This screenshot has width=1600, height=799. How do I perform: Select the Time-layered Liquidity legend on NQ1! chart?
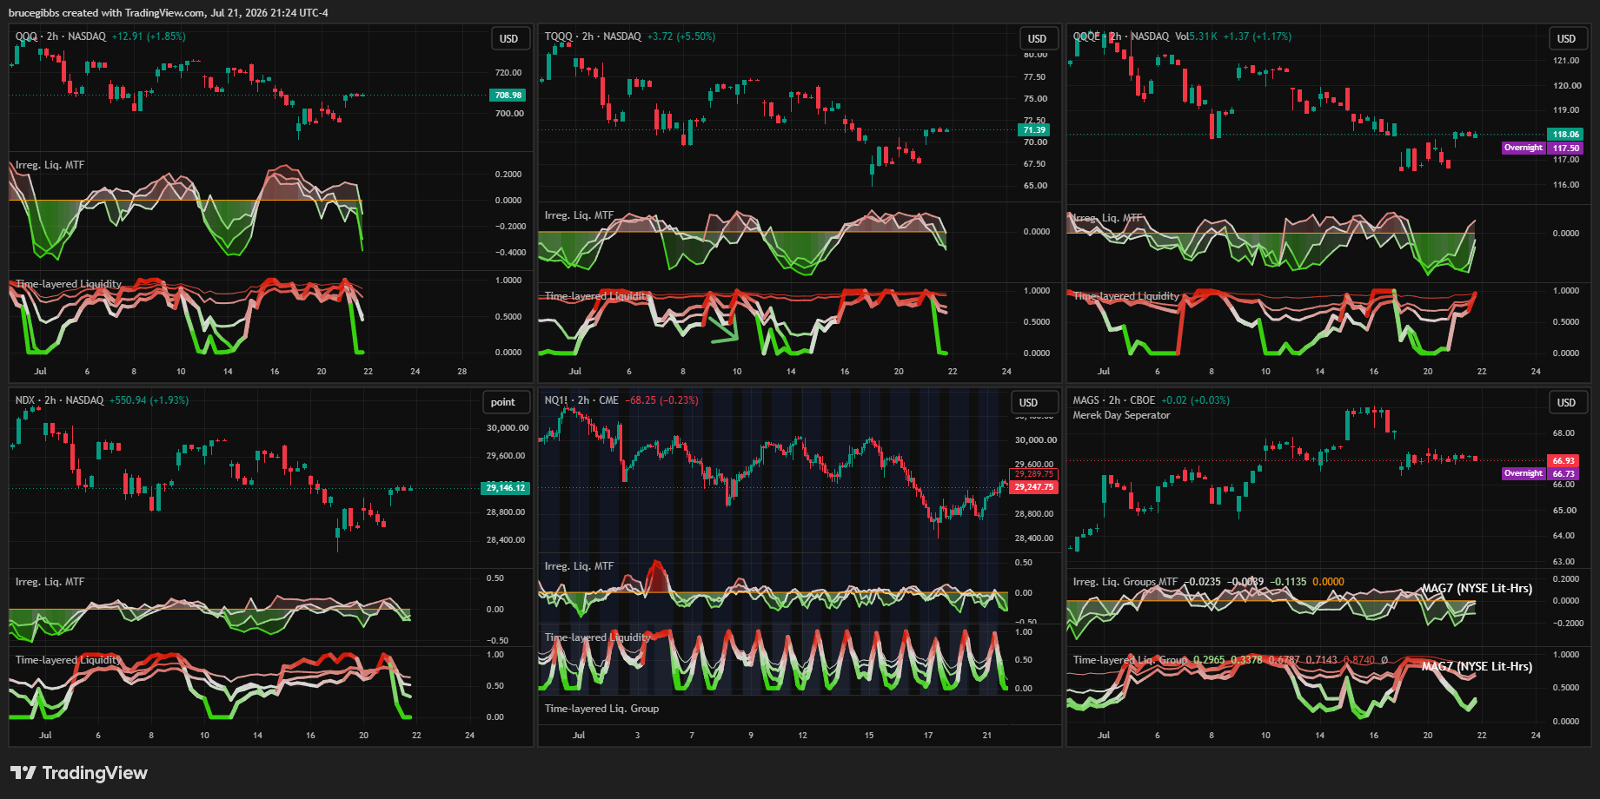598,637
